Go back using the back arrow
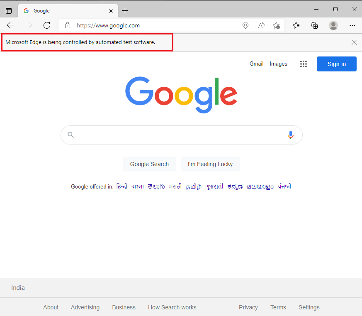The width and height of the screenshot is (362, 316). coord(10,25)
